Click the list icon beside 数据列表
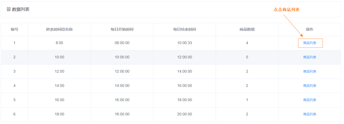344x124 pixels. 9,9
